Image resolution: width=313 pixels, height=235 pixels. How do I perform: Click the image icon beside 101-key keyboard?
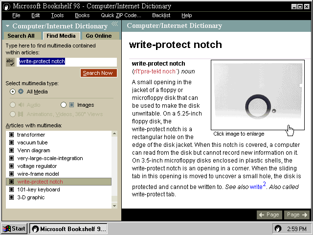pyautogui.click(x=12, y=189)
